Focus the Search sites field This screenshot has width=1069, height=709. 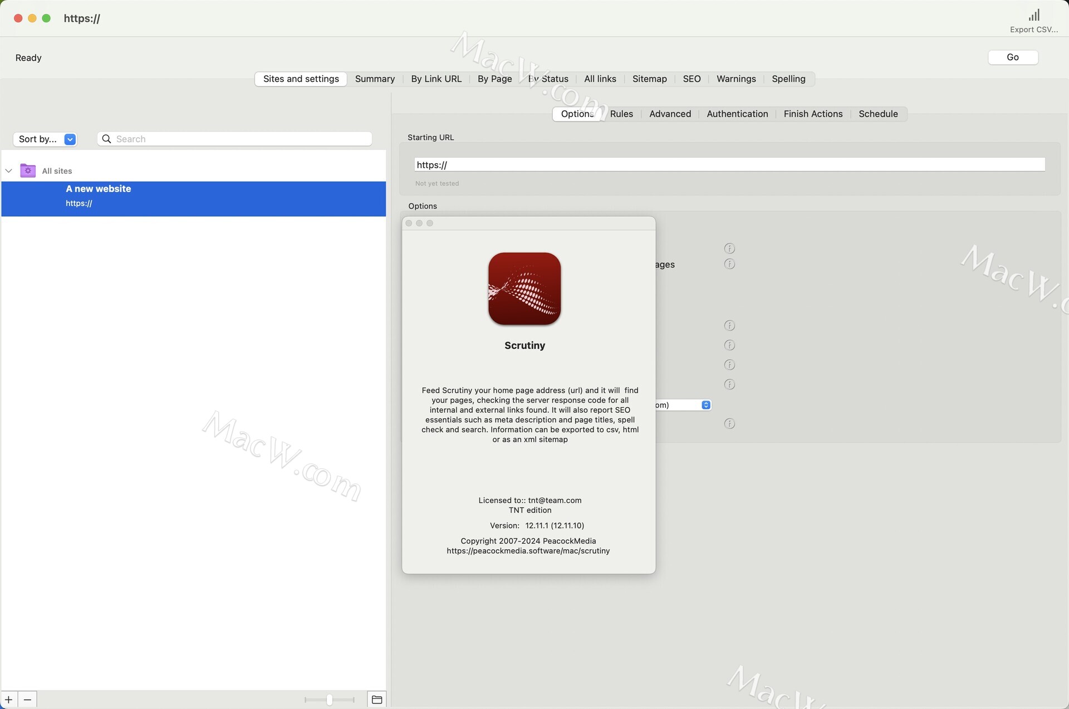[x=234, y=139]
